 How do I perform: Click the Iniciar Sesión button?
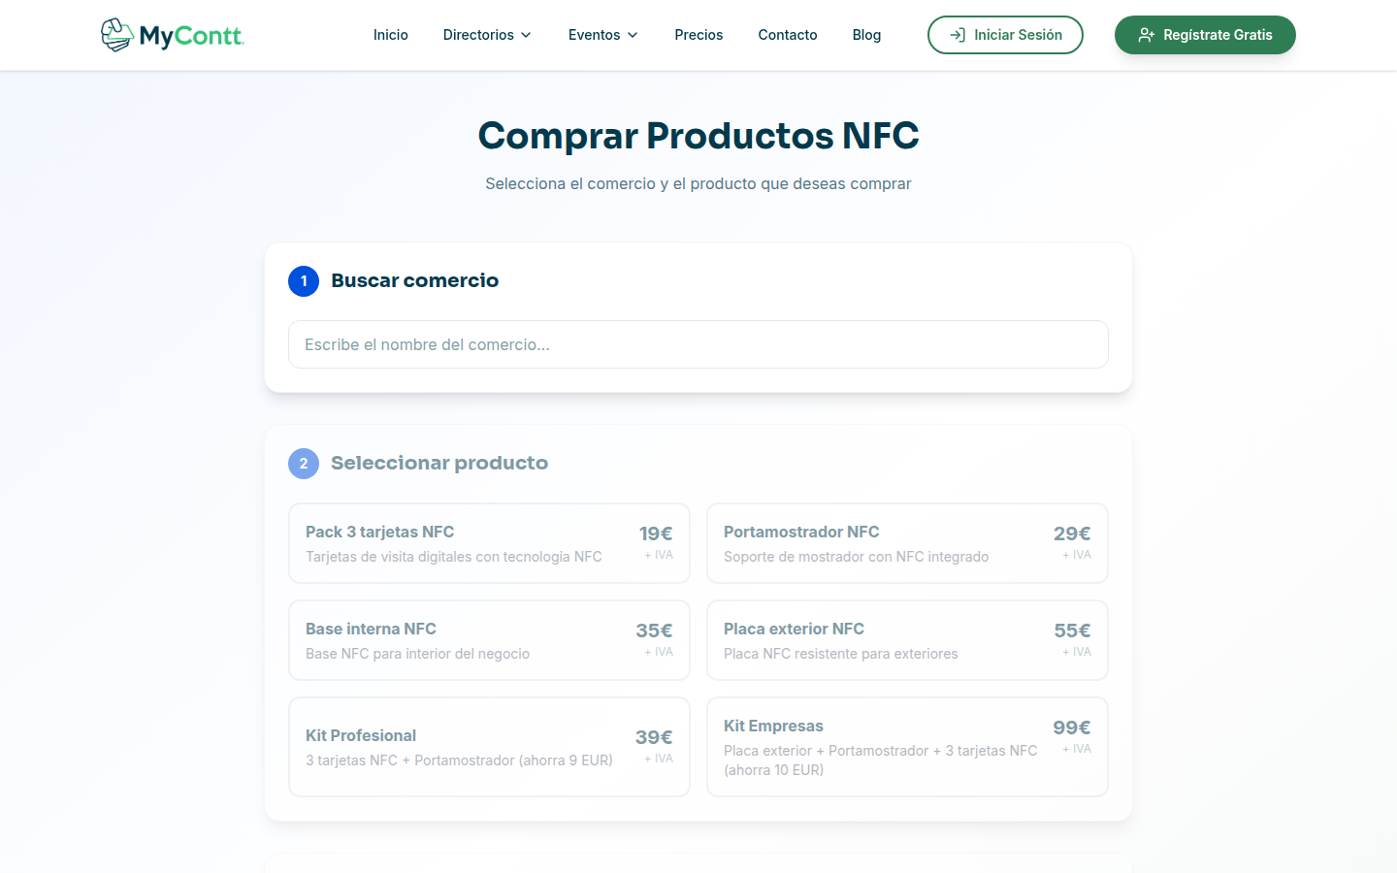pos(1005,35)
